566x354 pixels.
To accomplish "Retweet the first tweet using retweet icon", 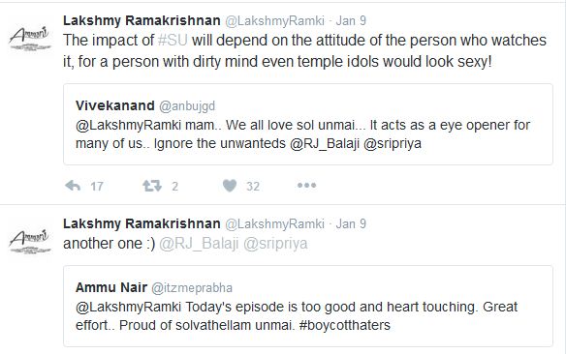I will pos(151,186).
